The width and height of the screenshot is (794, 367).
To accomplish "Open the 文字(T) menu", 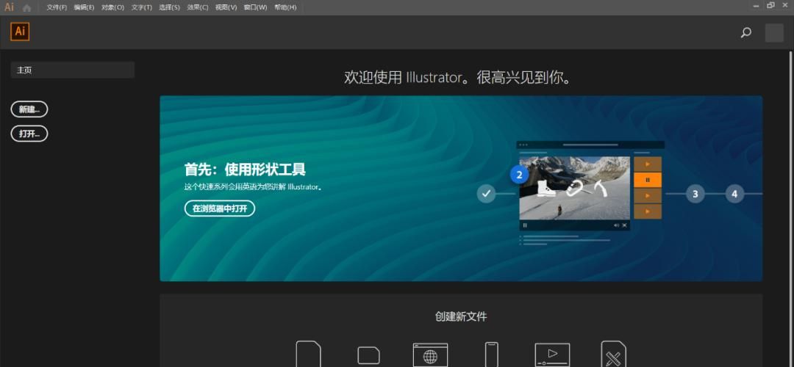I will 142,7.
